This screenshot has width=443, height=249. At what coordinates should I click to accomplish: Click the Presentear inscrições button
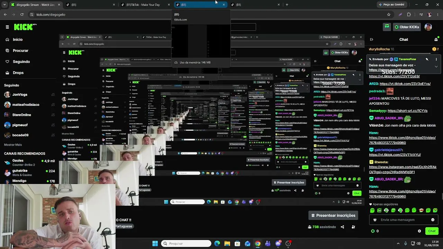coord(333,215)
